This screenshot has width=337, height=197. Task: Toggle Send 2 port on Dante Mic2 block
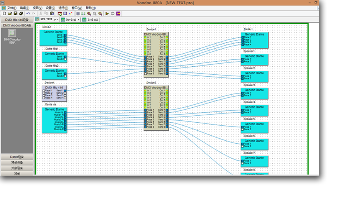click(65, 76)
